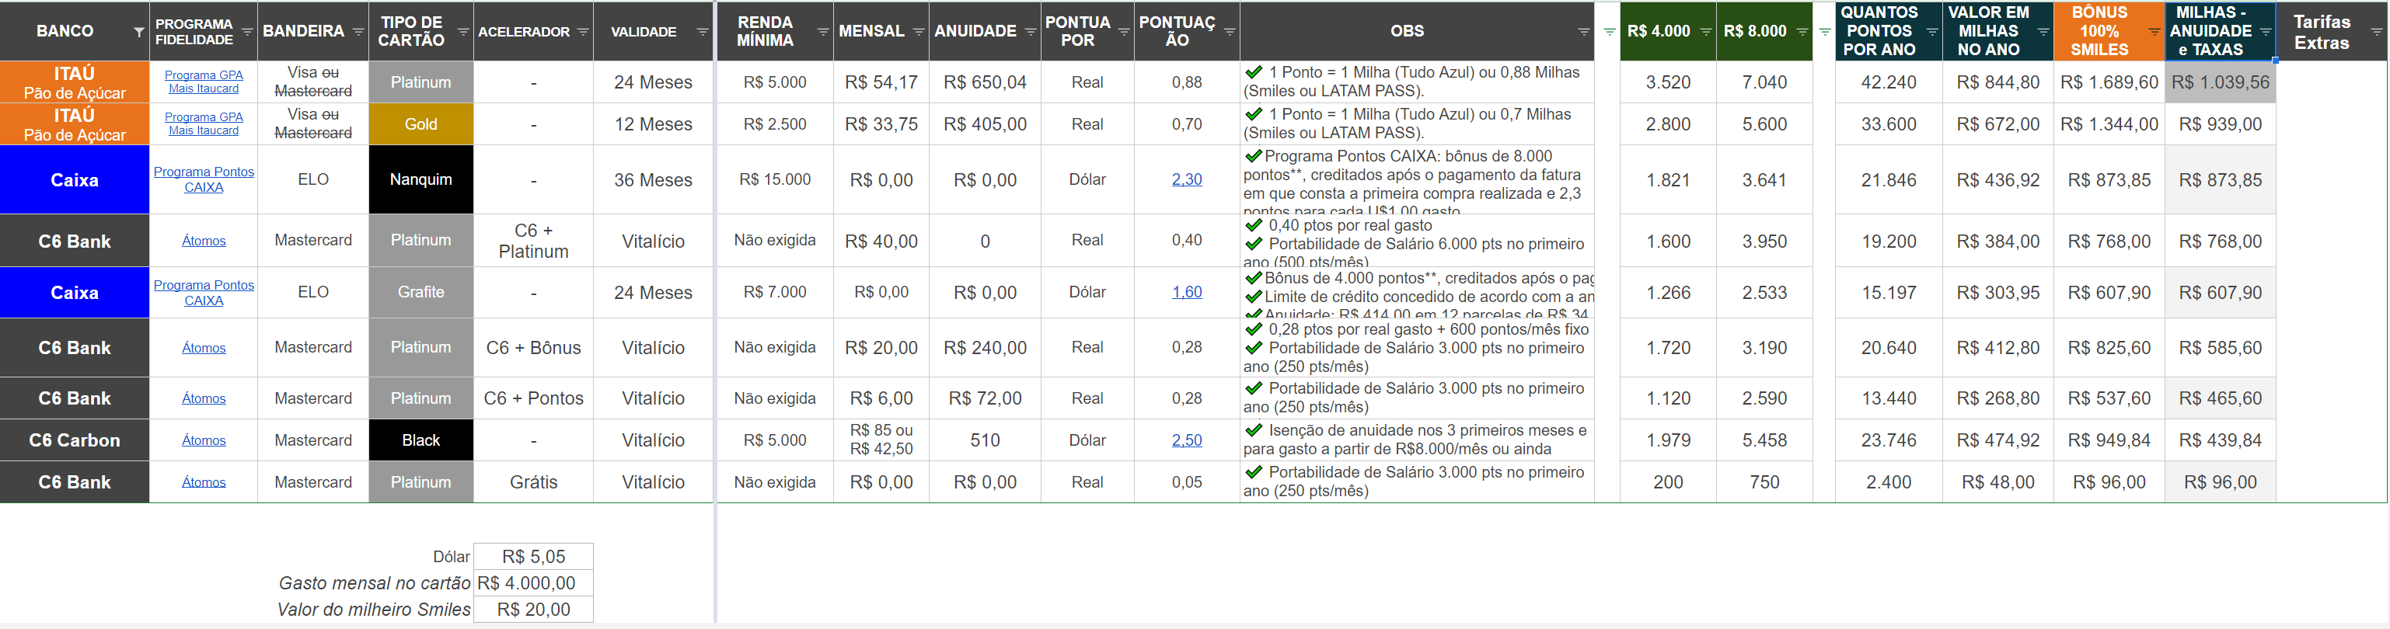Open Átomos link in the Grátis row
This screenshot has width=2390, height=629.
204,481
